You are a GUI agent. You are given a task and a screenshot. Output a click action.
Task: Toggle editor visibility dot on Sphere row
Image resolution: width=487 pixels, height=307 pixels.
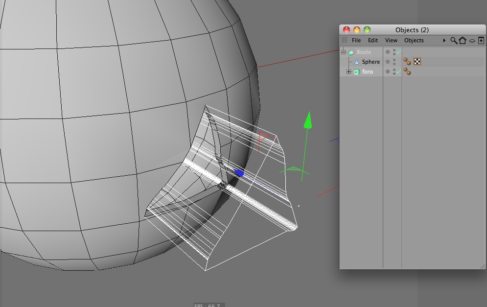point(394,60)
